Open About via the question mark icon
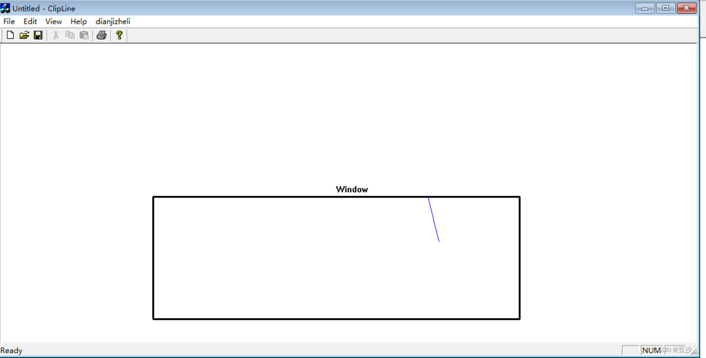Image resolution: width=706 pixels, height=358 pixels. click(x=119, y=35)
